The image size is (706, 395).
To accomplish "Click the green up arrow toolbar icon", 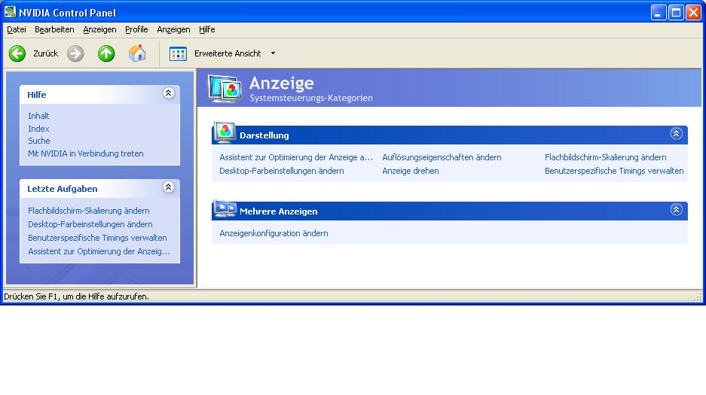I will [x=106, y=53].
